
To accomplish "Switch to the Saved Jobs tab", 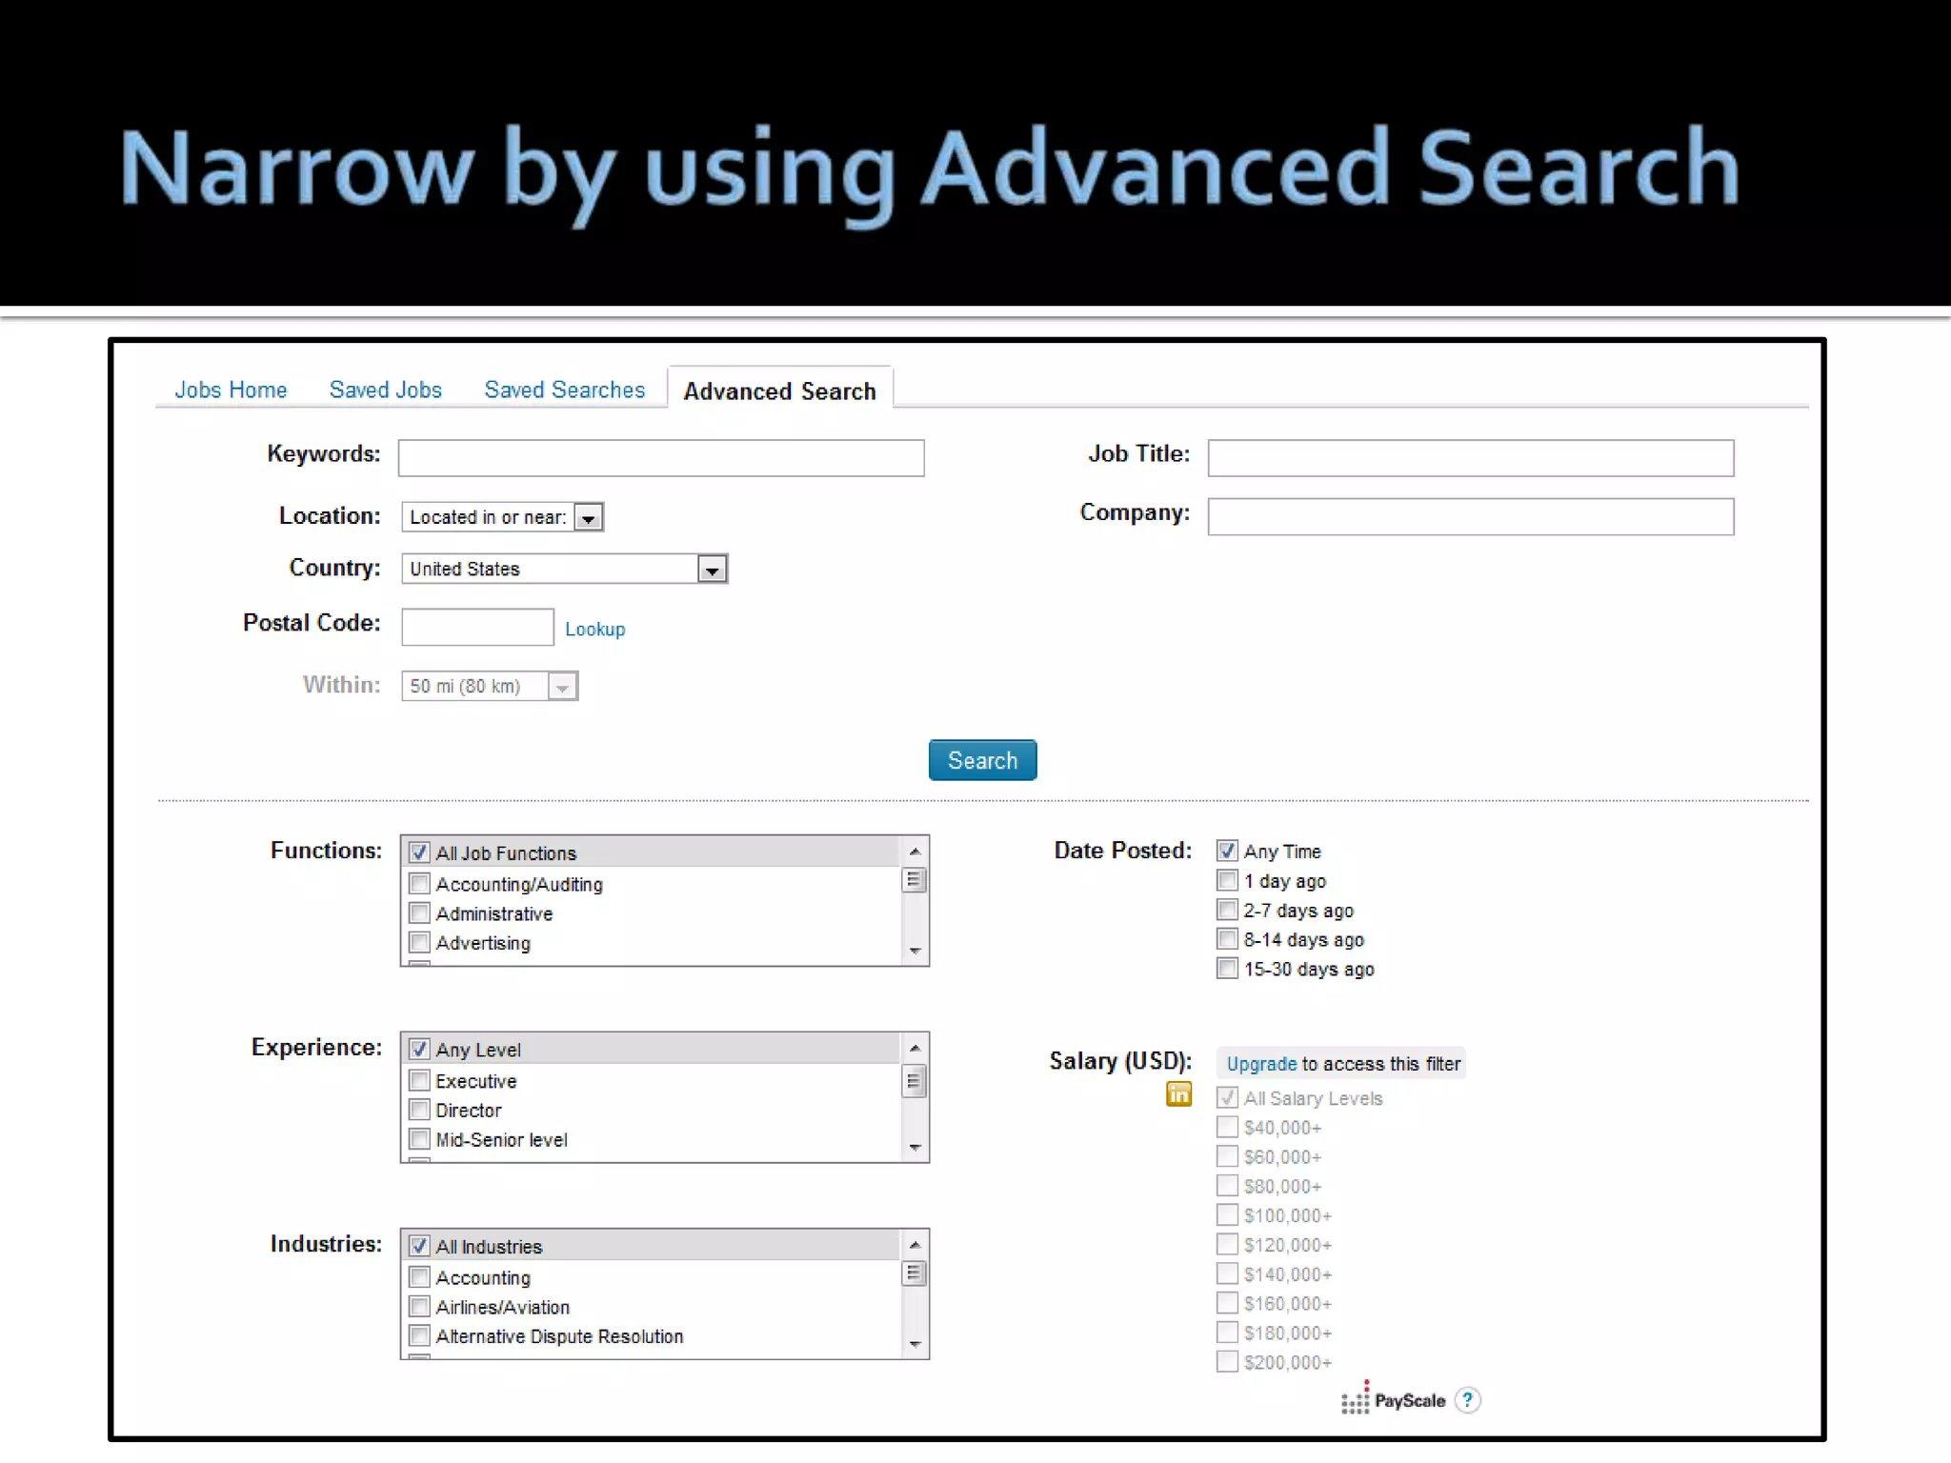I will (x=385, y=390).
